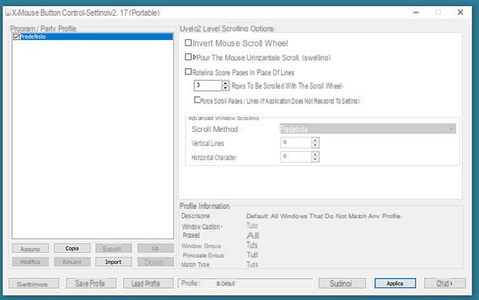The width and height of the screenshot is (479, 300).
Task: Click the 'Window Caption' label
Action: 201,227
